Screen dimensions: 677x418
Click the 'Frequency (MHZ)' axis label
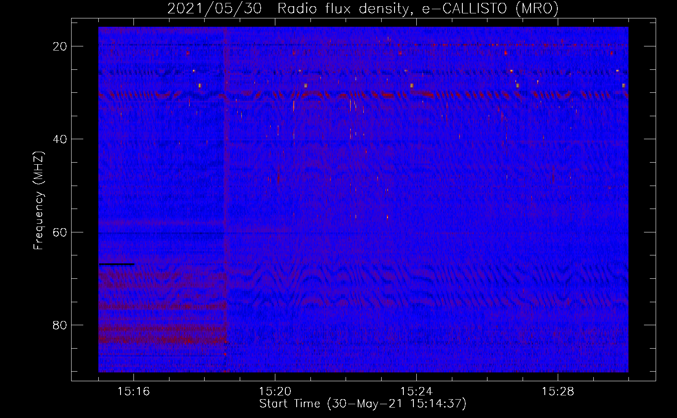(x=38, y=200)
